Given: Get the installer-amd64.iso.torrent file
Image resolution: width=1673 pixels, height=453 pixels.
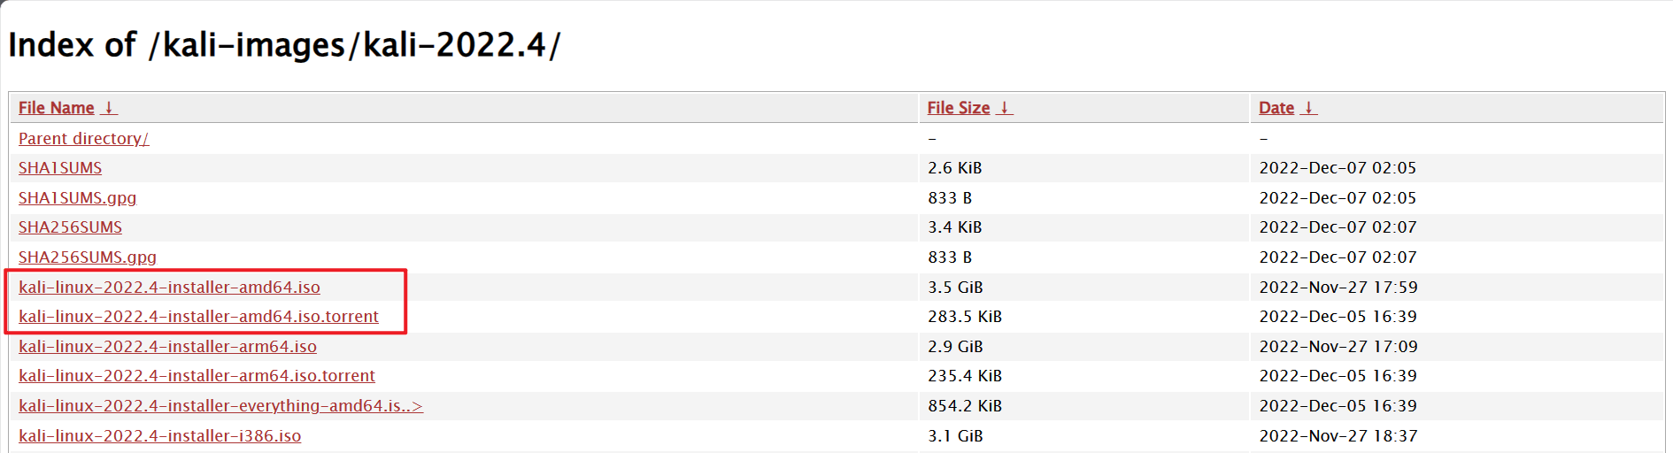Looking at the screenshot, I should (198, 317).
